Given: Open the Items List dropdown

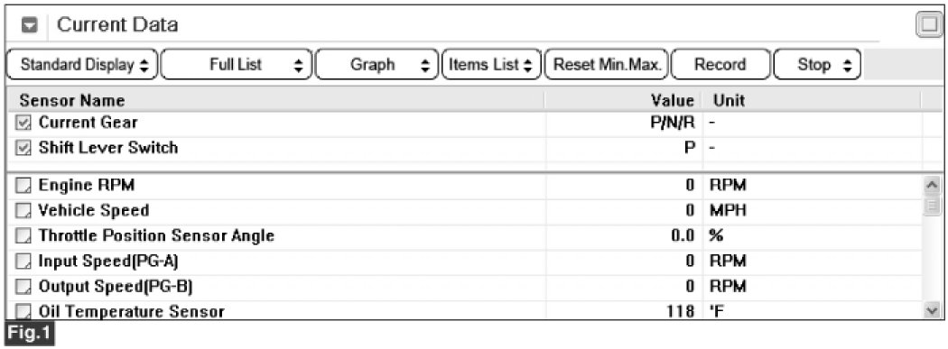Looking at the screenshot, I should pyautogui.click(x=491, y=65).
